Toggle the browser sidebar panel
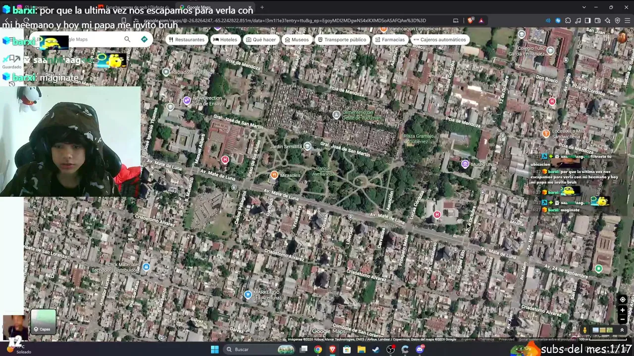 [x=587, y=21]
